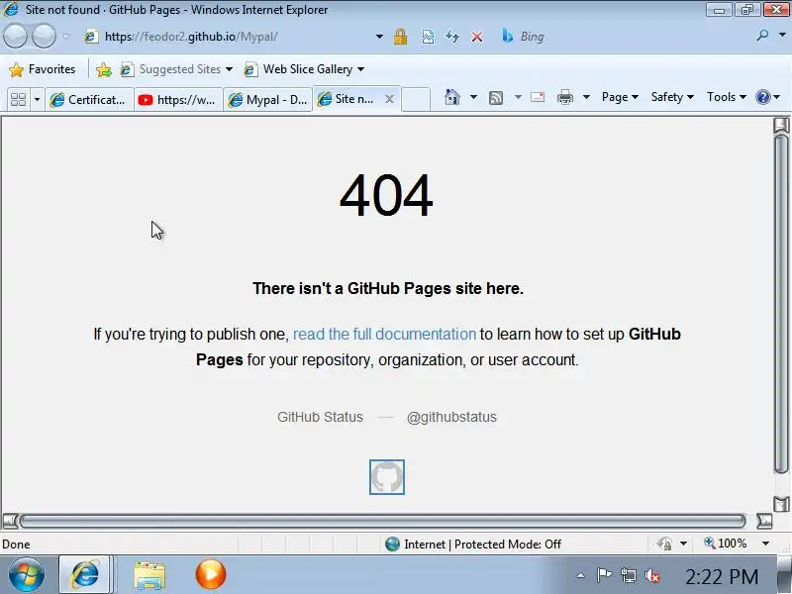Click the GitHub Octocat logo
Image resolution: width=792 pixels, height=594 pixels.
tap(387, 477)
